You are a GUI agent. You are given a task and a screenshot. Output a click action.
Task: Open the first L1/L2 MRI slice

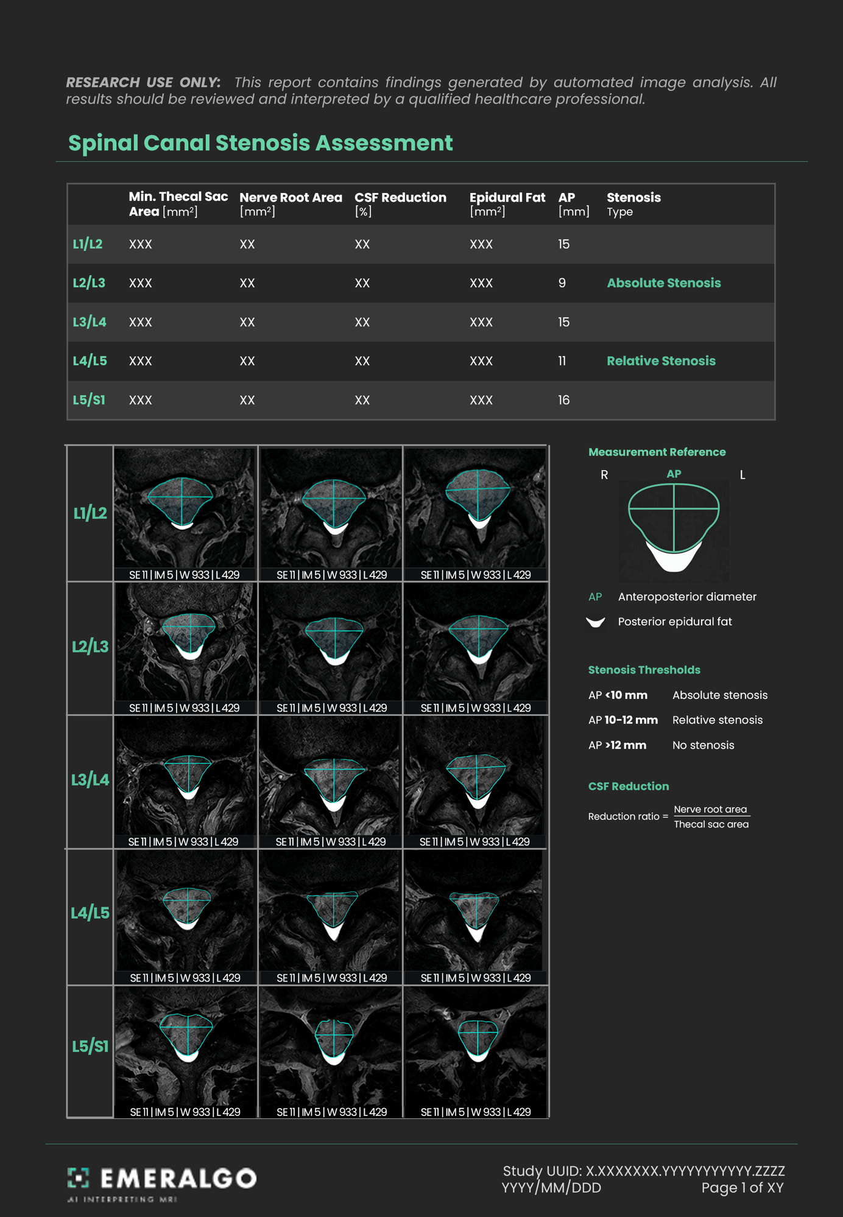pyautogui.click(x=185, y=513)
